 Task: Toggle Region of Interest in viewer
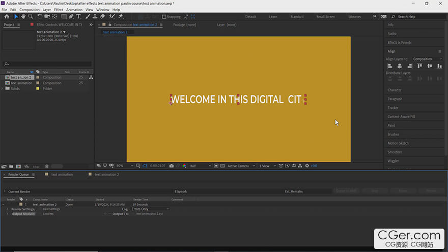click(216, 166)
